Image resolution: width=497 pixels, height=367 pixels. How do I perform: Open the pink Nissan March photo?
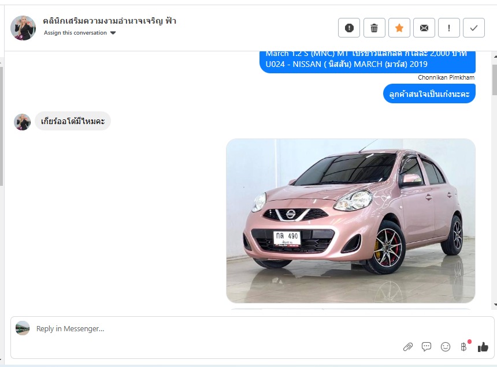351,221
